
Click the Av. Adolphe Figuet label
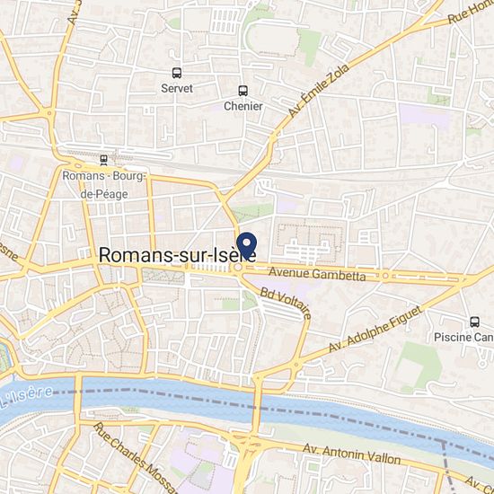click(x=375, y=329)
